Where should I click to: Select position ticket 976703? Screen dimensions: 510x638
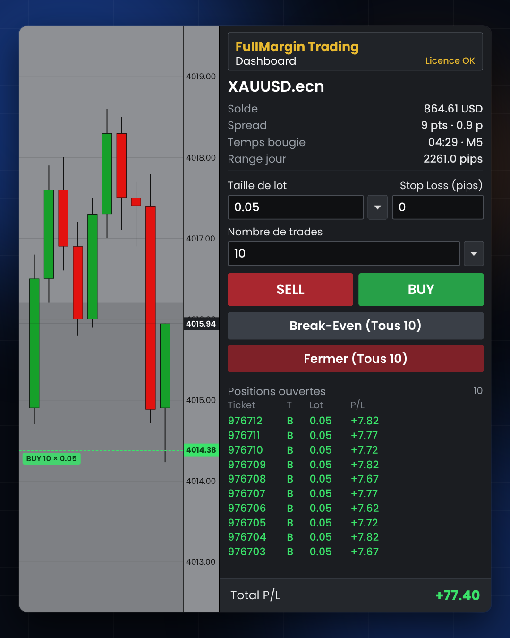247,552
